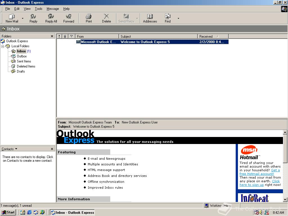Sort by attachment paperclip column
The image size is (288, 216).
(65, 36)
